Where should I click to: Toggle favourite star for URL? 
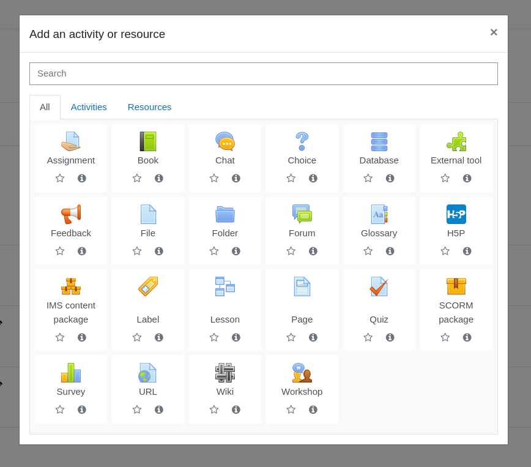point(137,409)
